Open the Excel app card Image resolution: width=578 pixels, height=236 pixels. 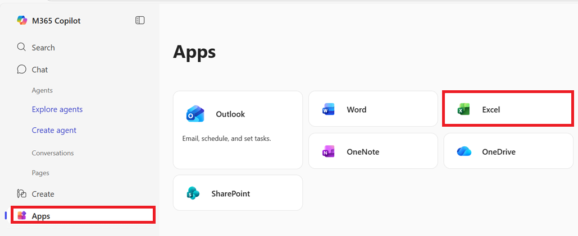[508, 109]
